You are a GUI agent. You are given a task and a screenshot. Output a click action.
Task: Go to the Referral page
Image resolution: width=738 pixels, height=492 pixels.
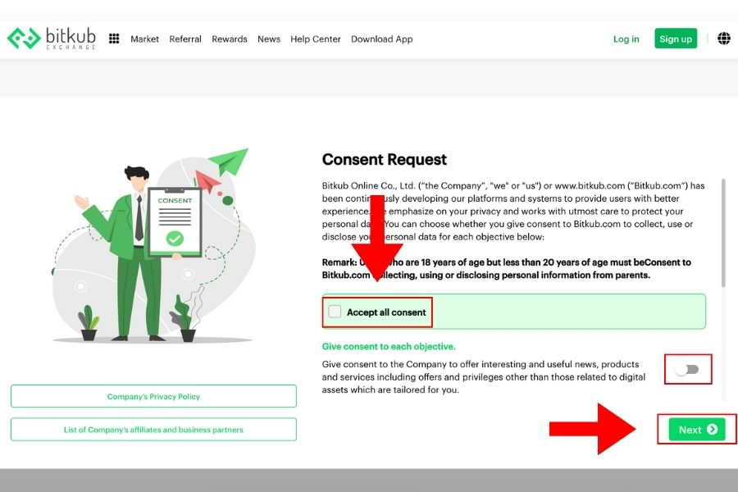[x=185, y=39]
